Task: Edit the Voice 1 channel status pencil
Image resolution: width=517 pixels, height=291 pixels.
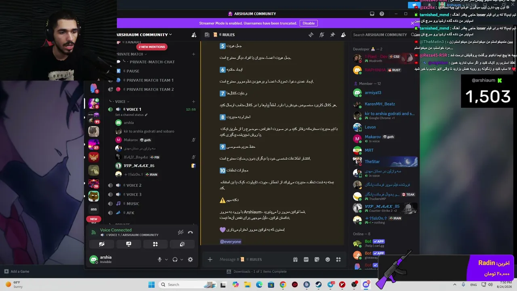Action: (x=146, y=115)
